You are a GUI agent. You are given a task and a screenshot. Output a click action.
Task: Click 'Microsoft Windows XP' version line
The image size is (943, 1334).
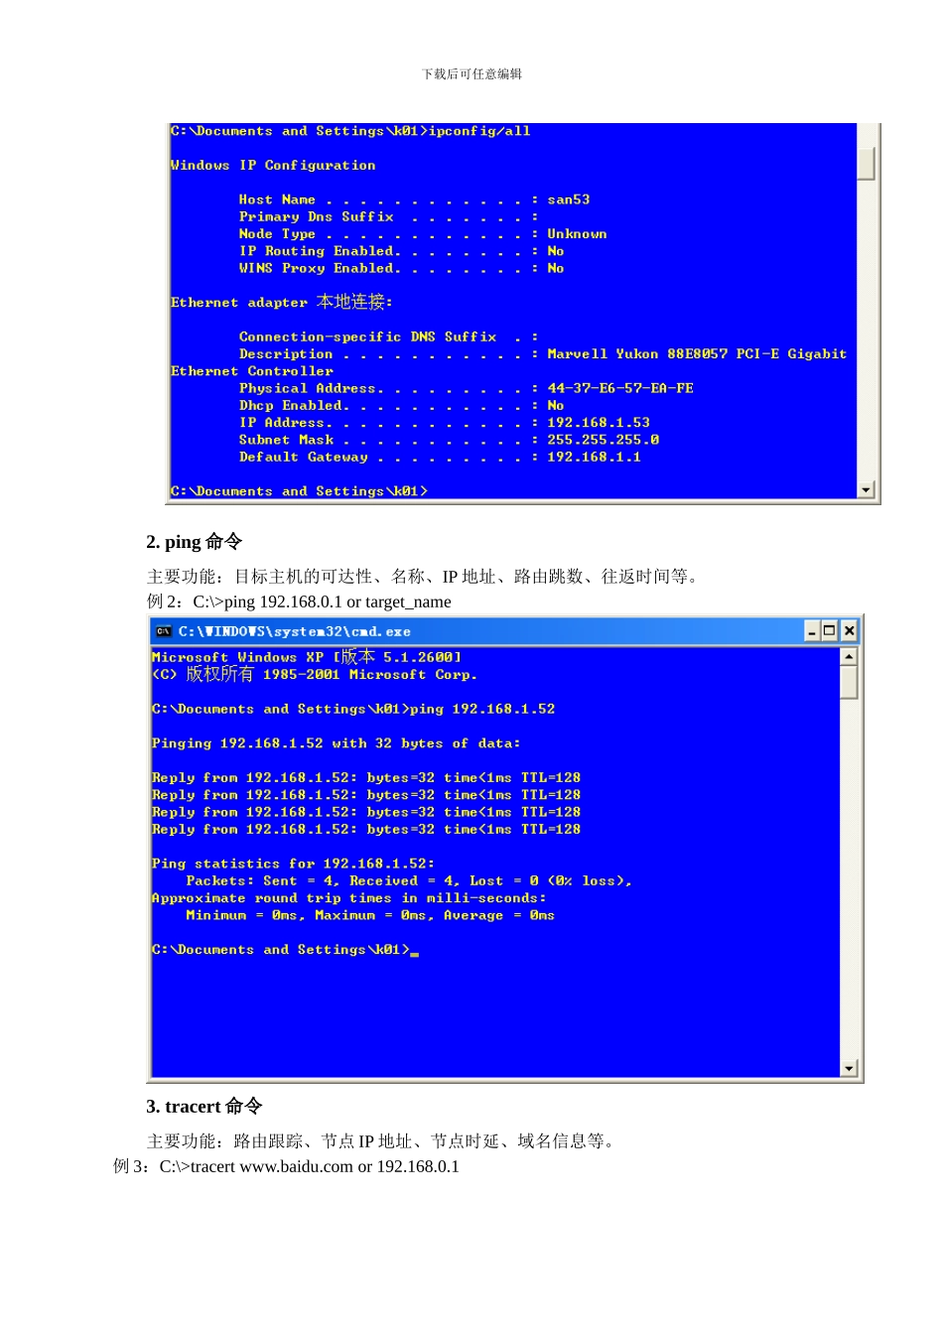tap(307, 657)
